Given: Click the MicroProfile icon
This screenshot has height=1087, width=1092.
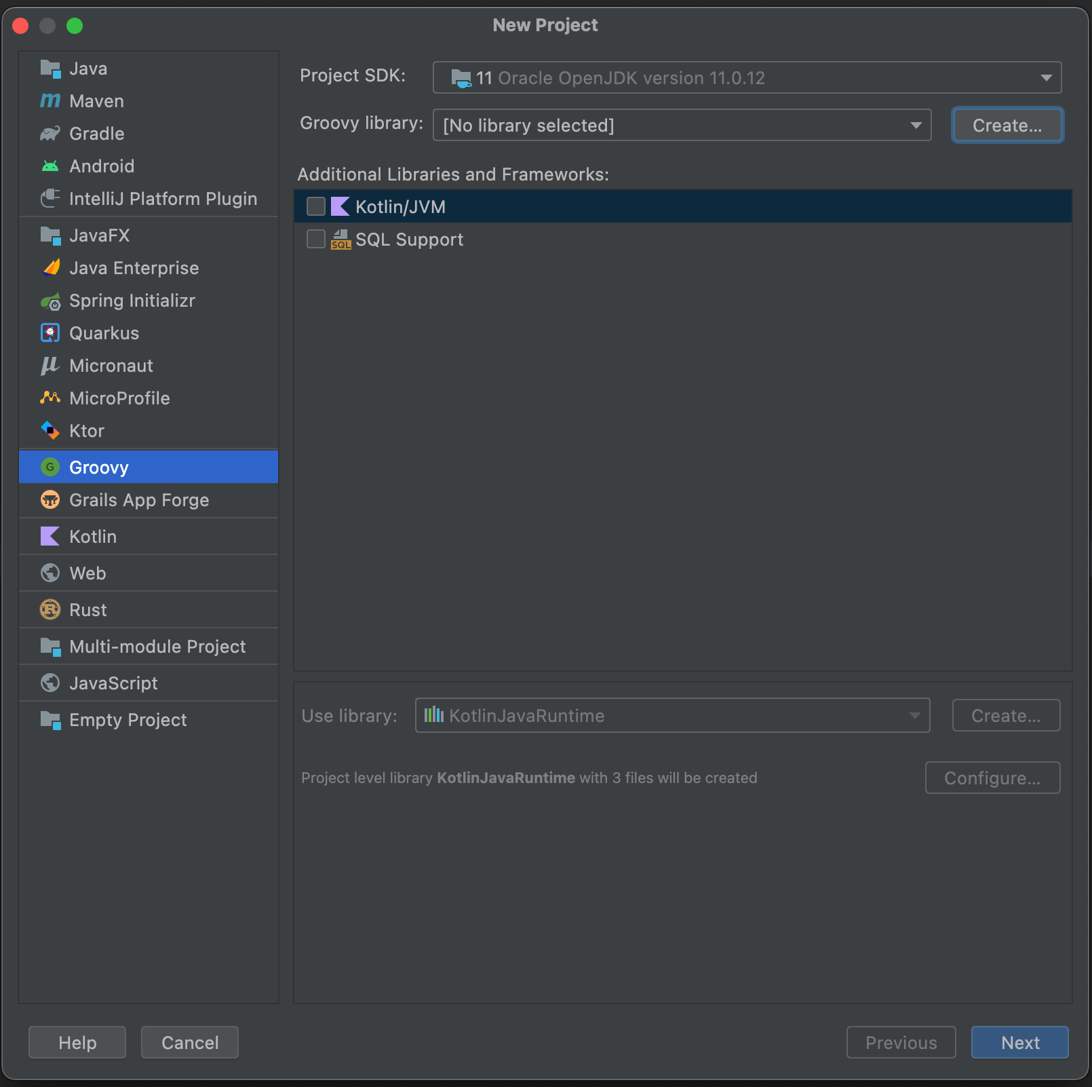Looking at the screenshot, I should click(50, 398).
